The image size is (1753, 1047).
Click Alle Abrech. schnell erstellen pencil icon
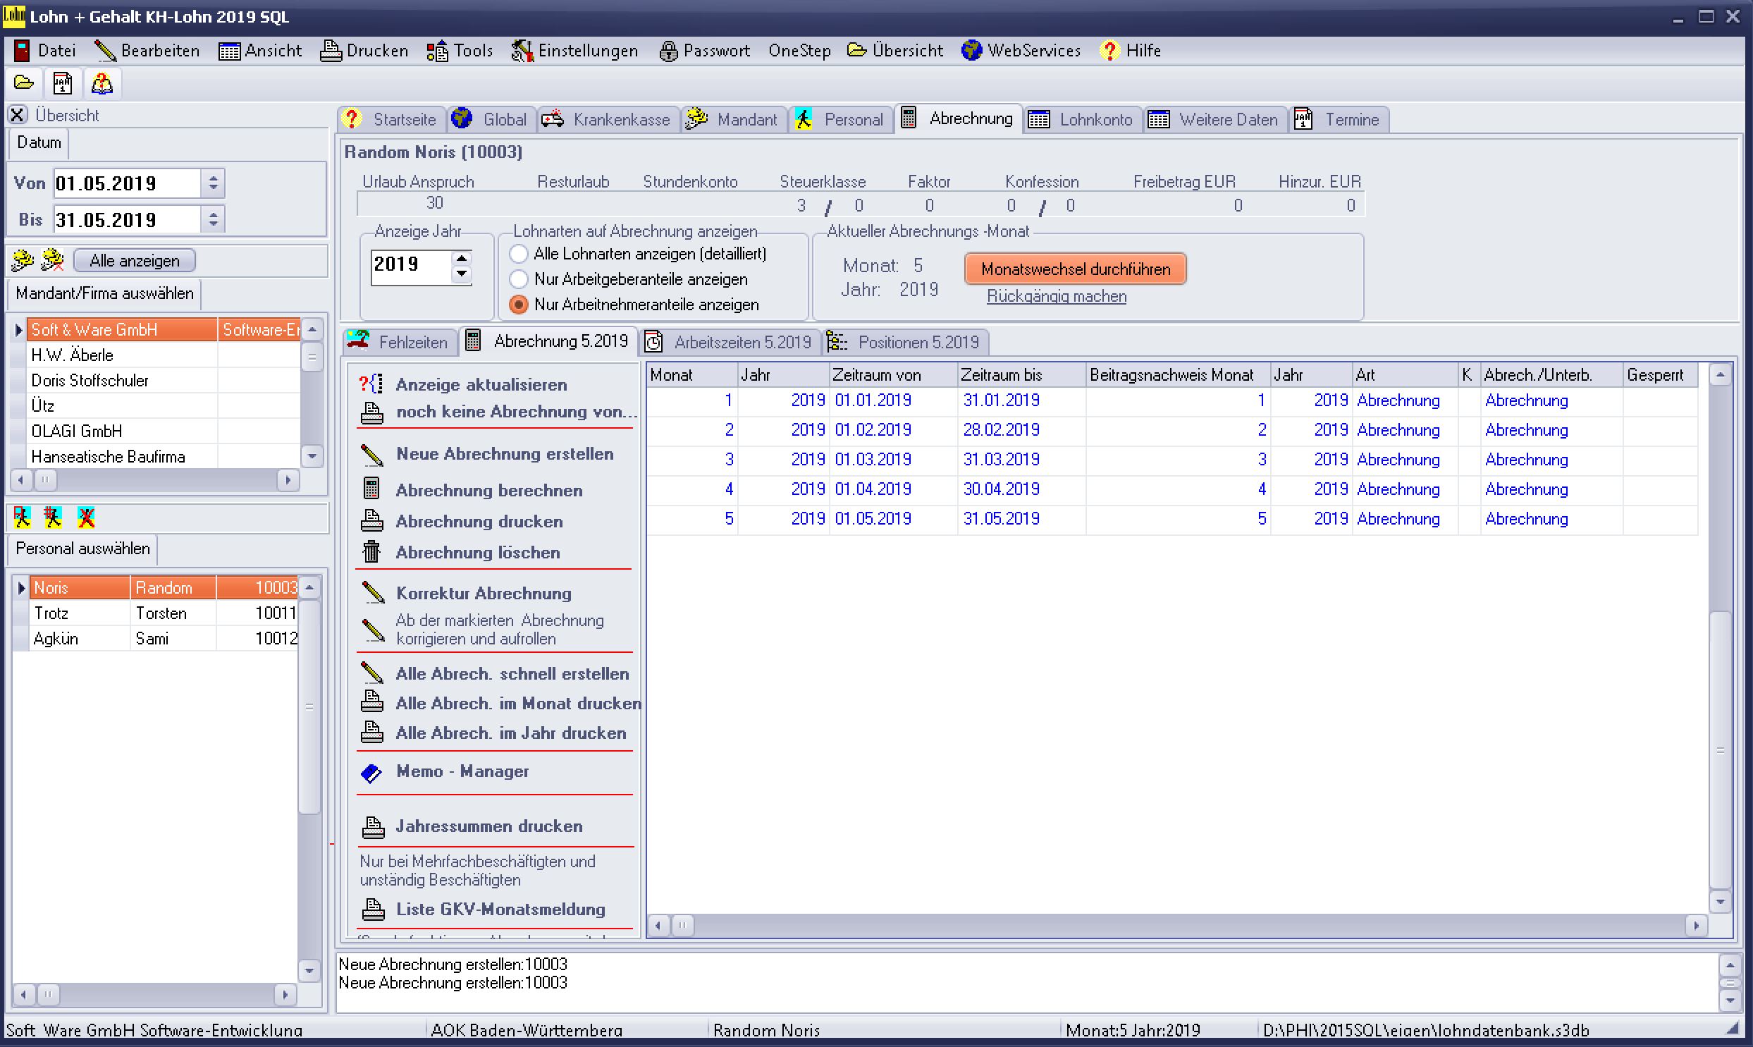tap(371, 673)
